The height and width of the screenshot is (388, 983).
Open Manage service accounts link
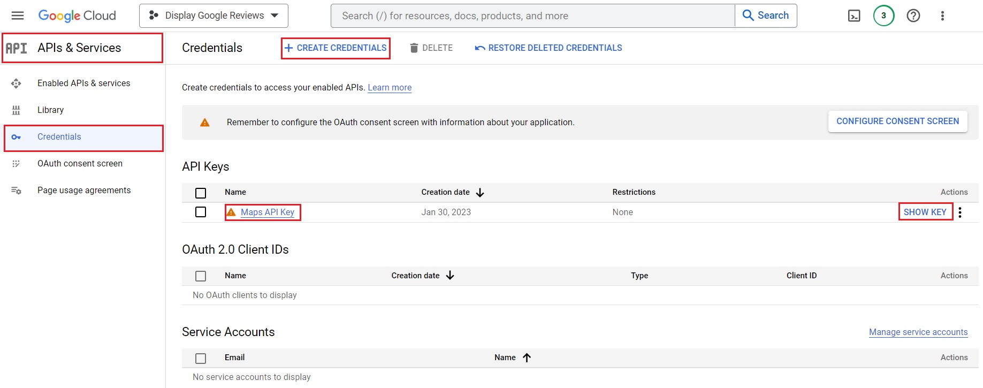coord(918,332)
